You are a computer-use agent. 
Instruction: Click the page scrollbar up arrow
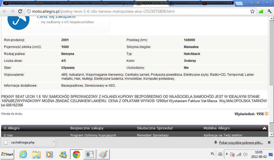pyautogui.click(x=272, y=18)
